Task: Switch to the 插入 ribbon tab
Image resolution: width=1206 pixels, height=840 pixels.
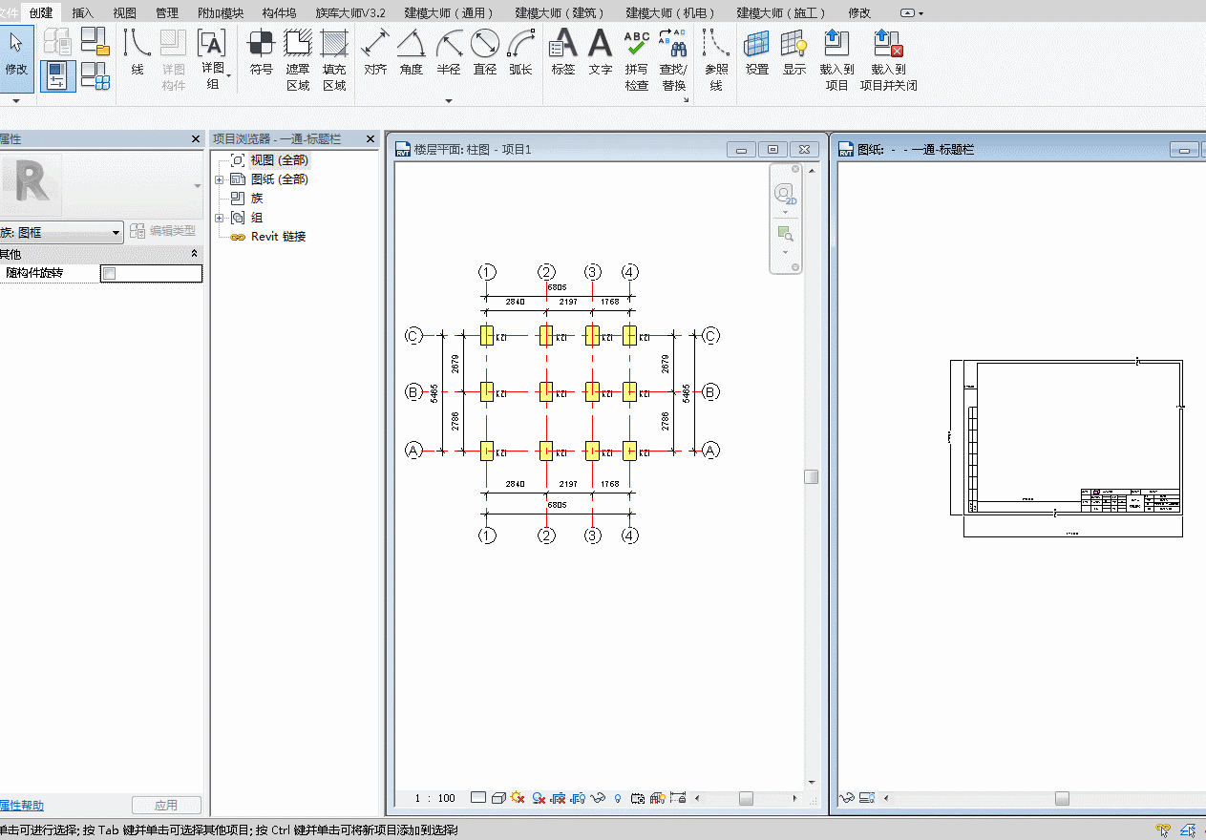Action: (x=83, y=12)
